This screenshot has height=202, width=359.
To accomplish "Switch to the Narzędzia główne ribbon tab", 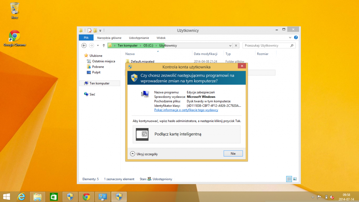I will (109, 38).
